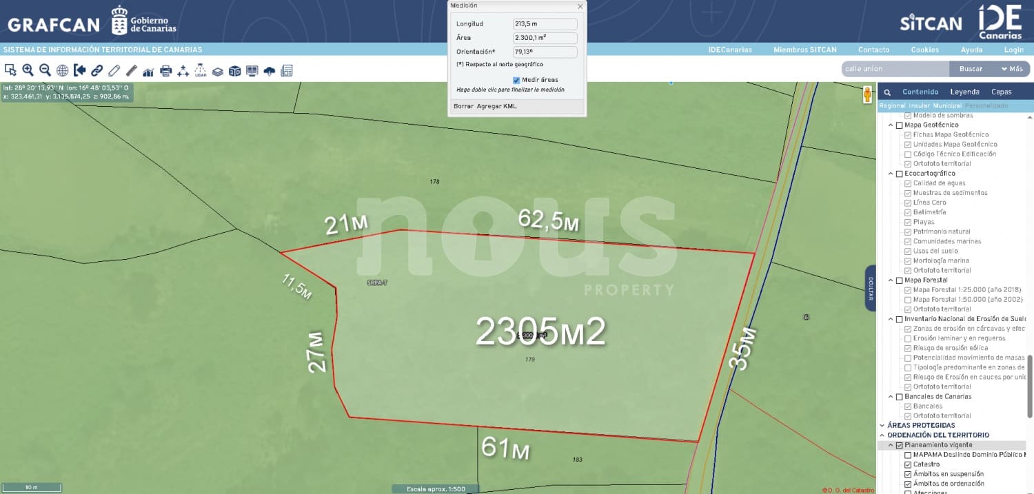
Task: Open the 3D viewer cube icon
Action: 234,70
